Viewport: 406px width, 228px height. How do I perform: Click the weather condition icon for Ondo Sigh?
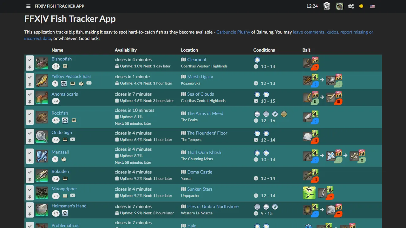click(x=257, y=133)
